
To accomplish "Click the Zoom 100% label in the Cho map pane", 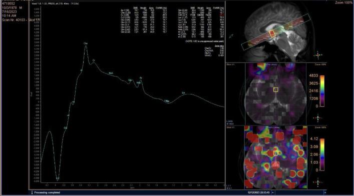I will [320, 64].
